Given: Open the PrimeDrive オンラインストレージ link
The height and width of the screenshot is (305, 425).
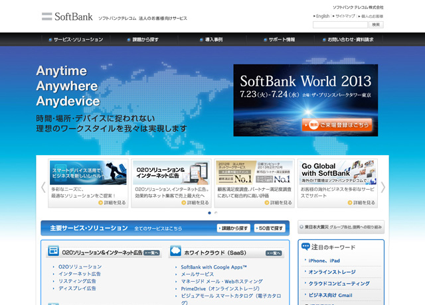Looking at the screenshot, I should (x=220, y=289).
